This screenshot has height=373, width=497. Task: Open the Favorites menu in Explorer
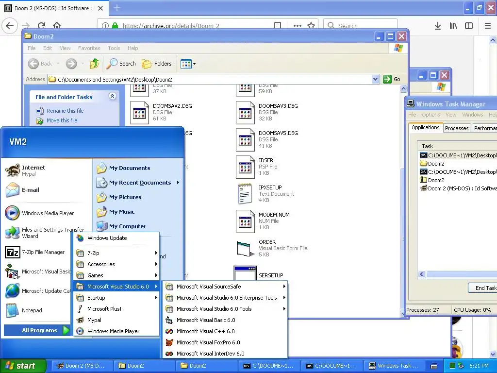point(89,48)
